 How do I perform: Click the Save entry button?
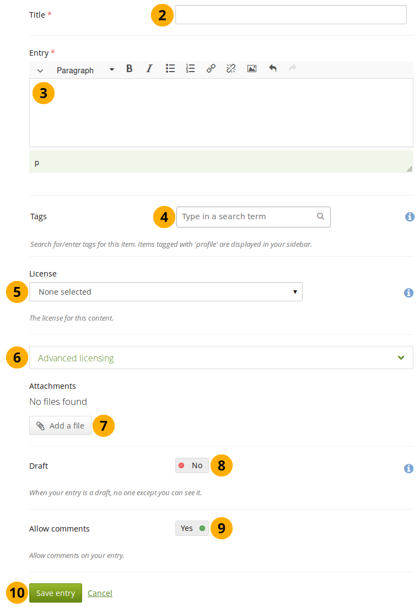coord(56,593)
